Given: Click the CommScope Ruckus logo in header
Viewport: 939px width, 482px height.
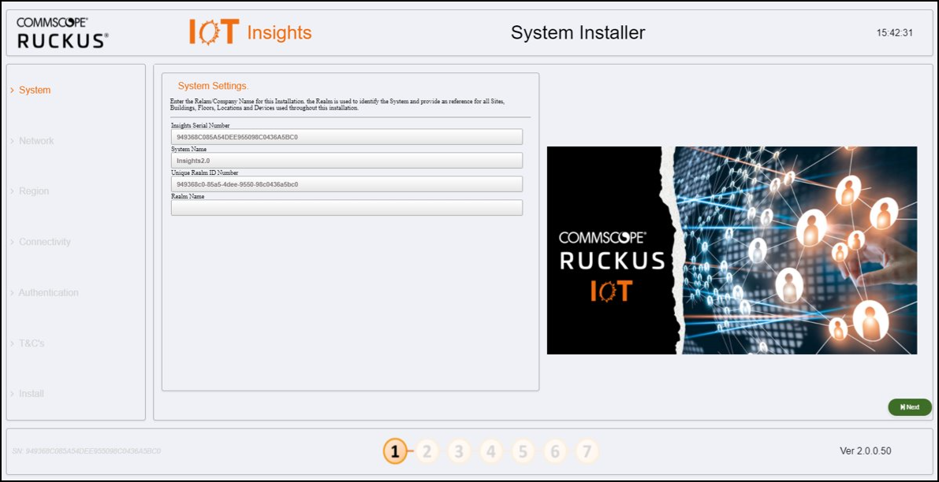Looking at the screenshot, I should click(x=63, y=33).
